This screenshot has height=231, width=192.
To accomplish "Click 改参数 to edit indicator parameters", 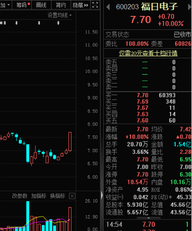I will point(20,196).
